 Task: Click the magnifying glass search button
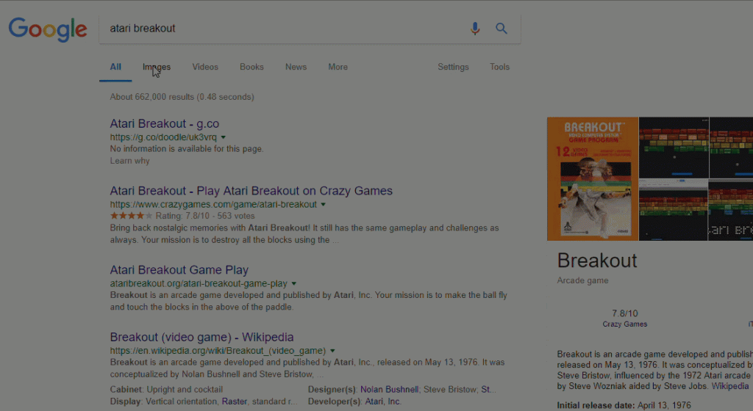[502, 29]
